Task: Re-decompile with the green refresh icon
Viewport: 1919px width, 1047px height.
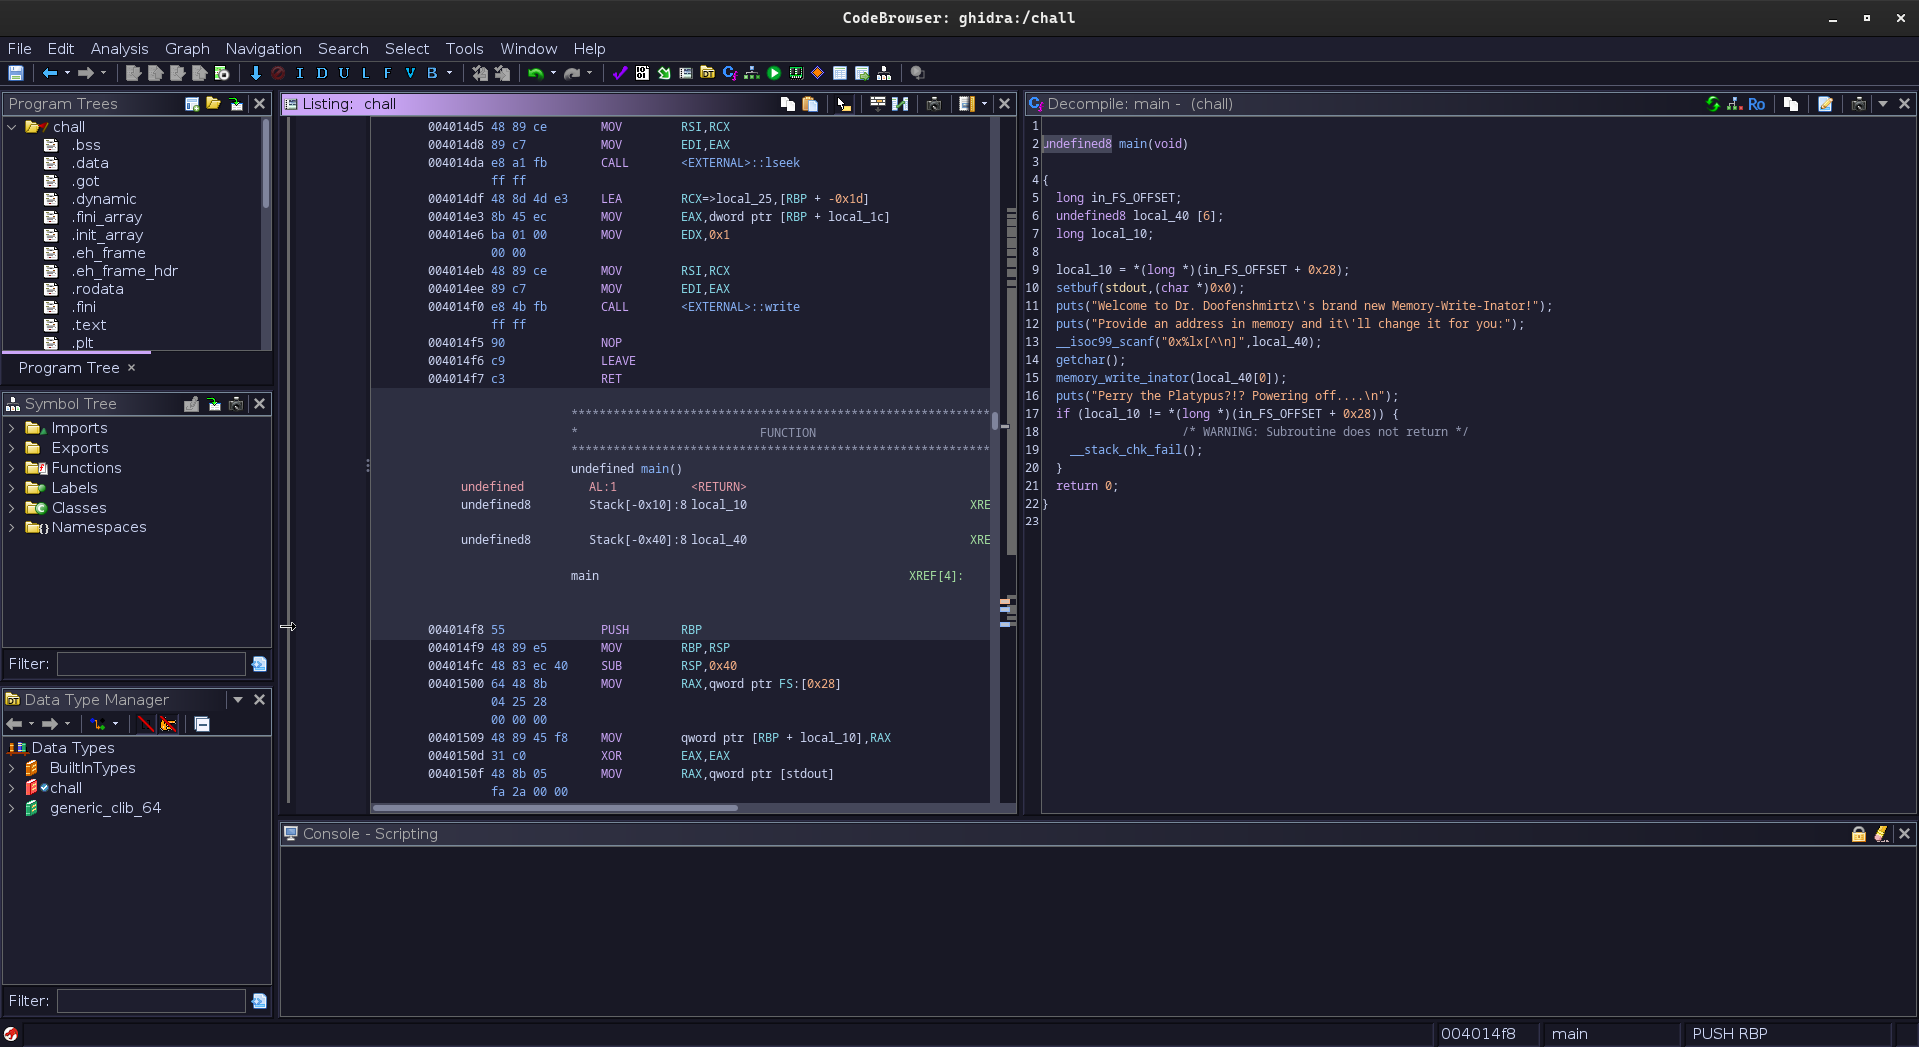Action: pyautogui.click(x=1713, y=104)
